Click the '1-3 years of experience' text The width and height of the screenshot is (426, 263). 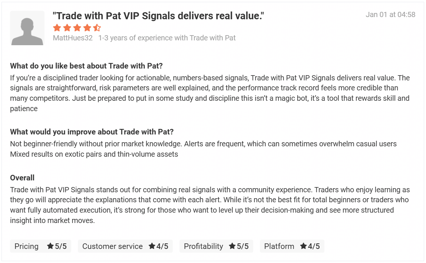[167, 38]
